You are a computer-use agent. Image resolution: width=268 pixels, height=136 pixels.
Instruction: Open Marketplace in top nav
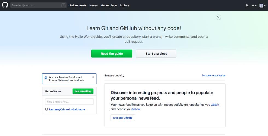pos(109,5)
